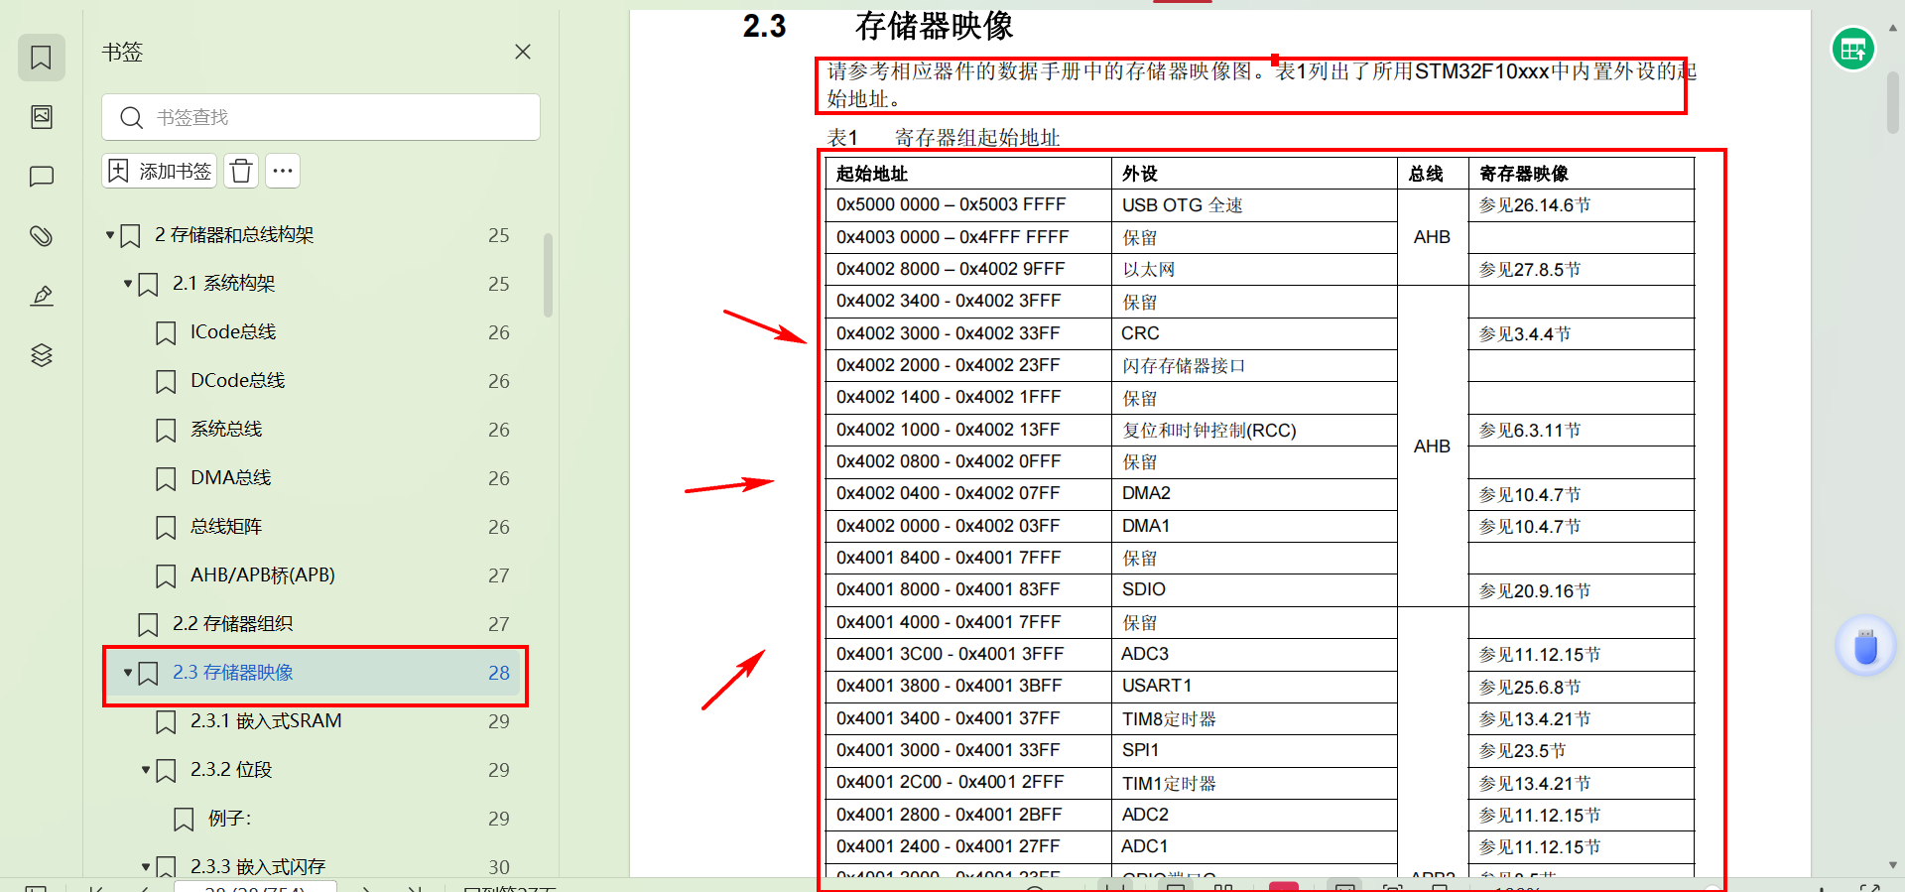Image resolution: width=1905 pixels, height=892 pixels.
Task: Open the signature pen panel icon
Action: tap(41, 296)
